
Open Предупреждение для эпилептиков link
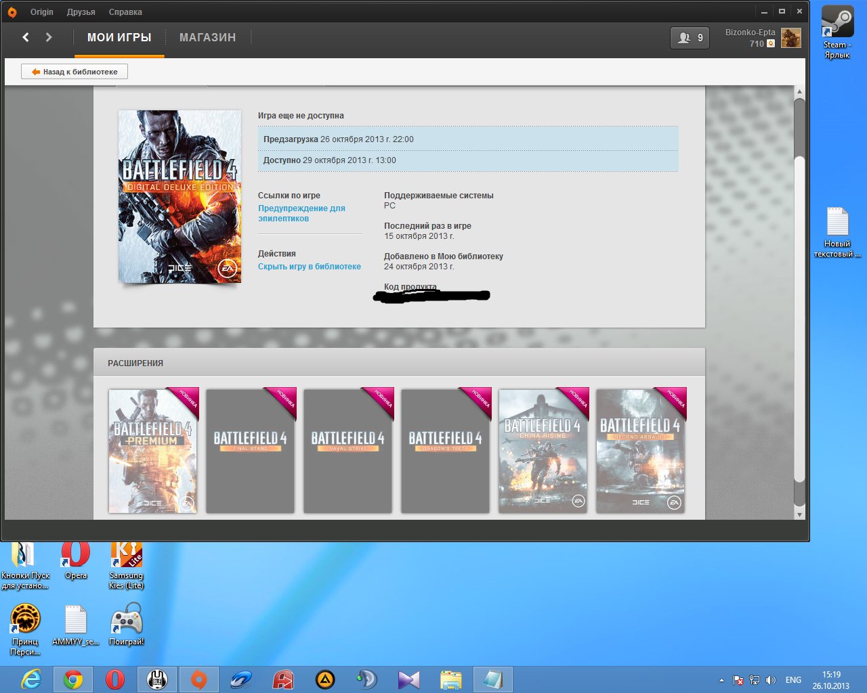pyautogui.click(x=301, y=213)
